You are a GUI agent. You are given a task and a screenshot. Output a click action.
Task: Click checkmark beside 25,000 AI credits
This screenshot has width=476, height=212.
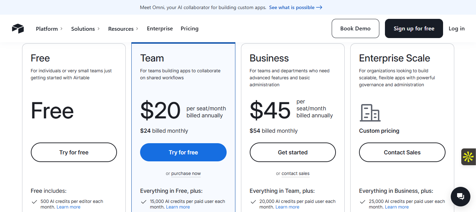tap(363, 202)
